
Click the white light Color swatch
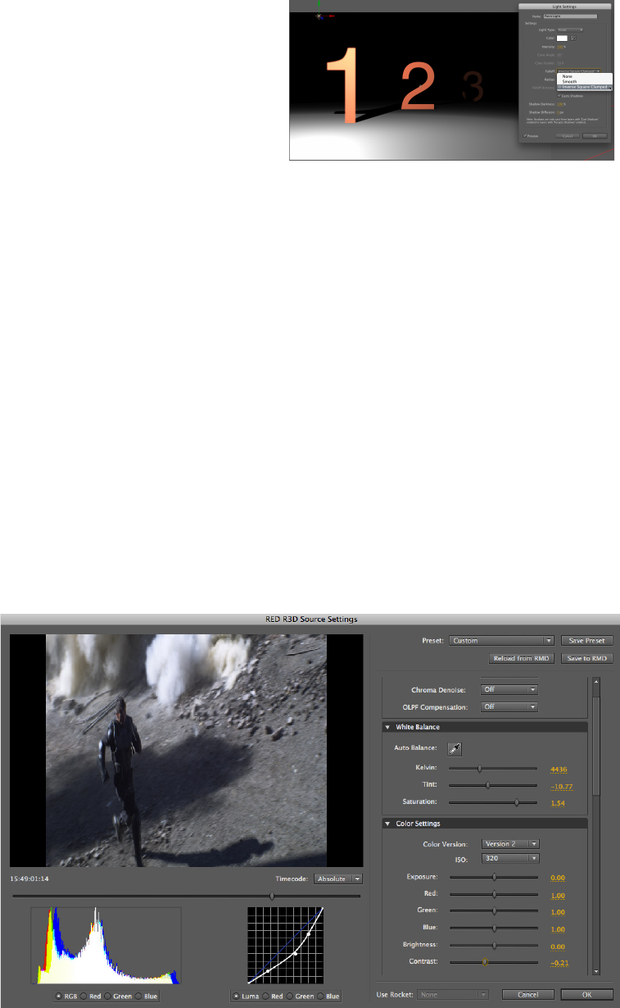click(563, 38)
